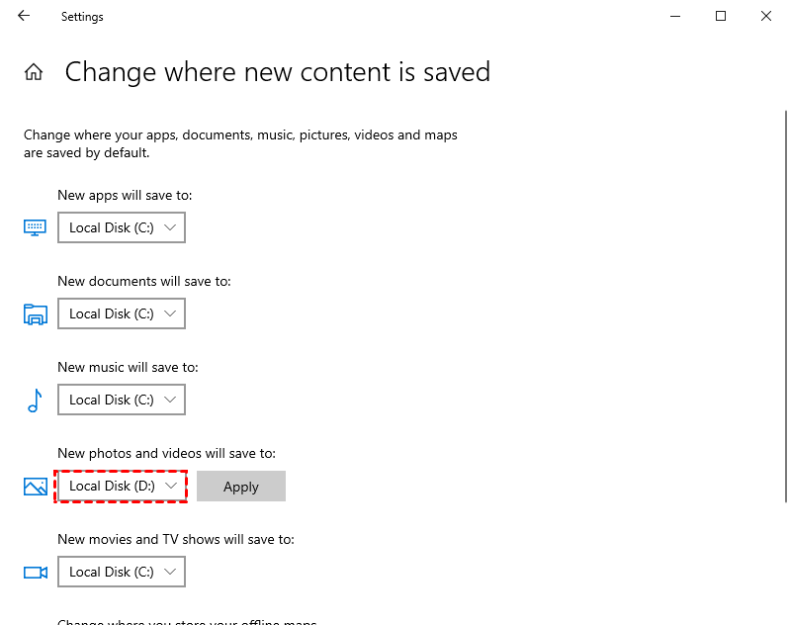Click the photos picture icon
Screen dimensions: 789x625
[x=36, y=487]
